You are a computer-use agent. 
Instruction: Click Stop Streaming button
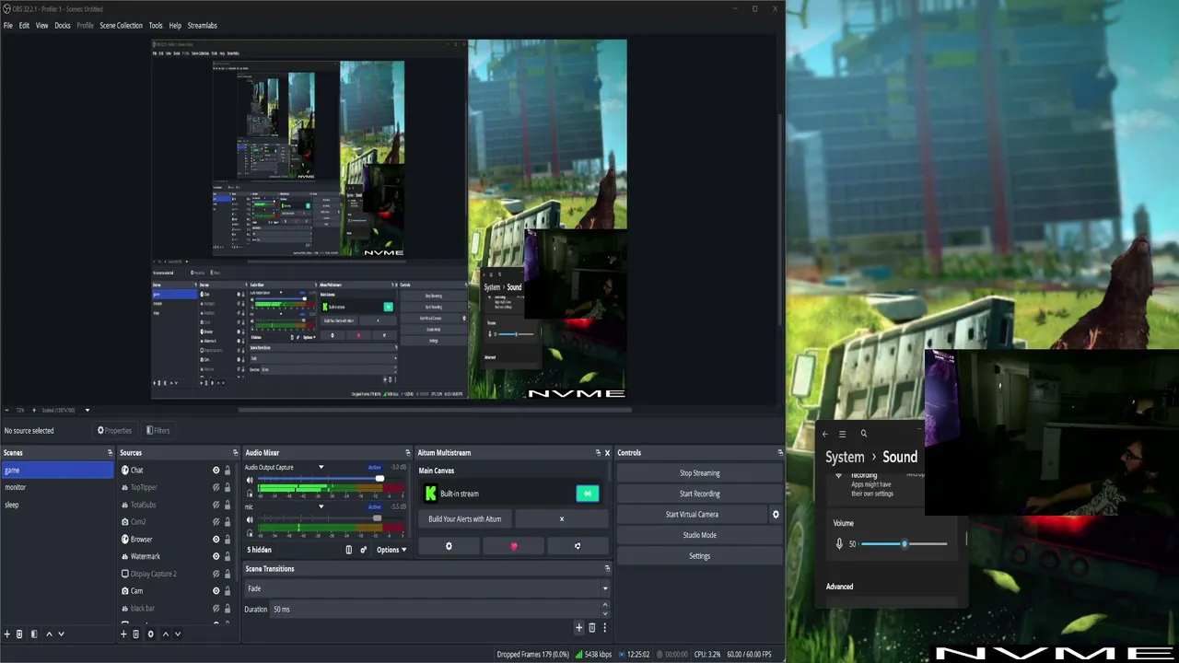pyautogui.click(x=699, y=473)
